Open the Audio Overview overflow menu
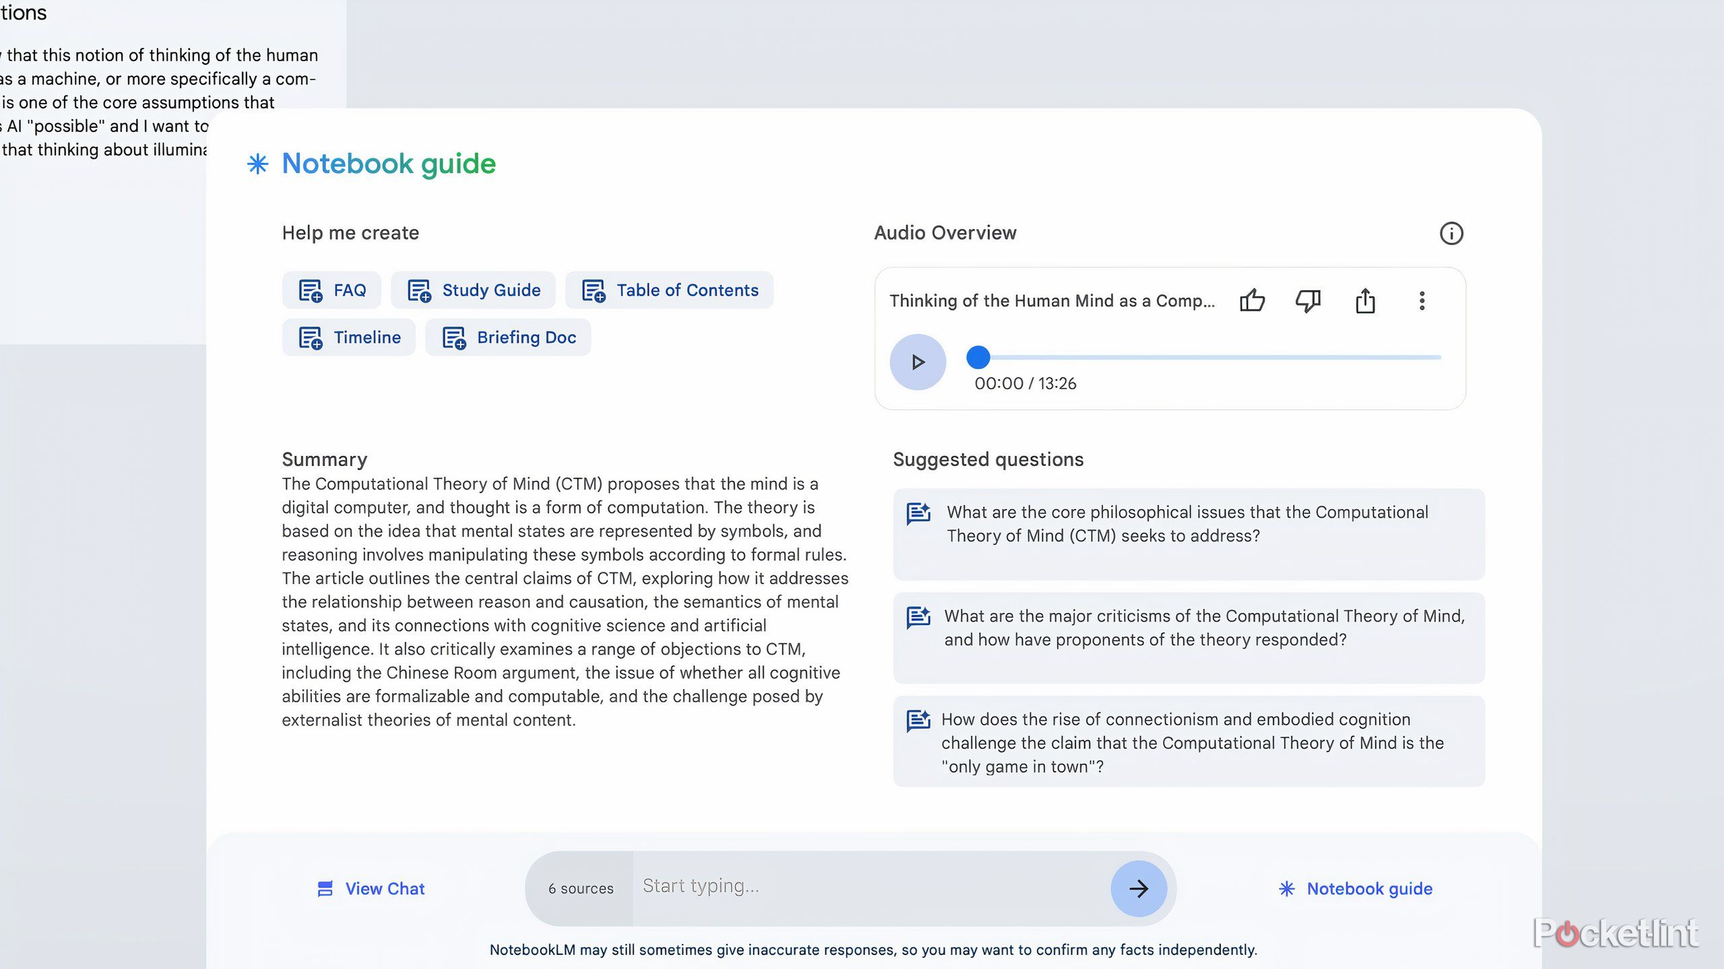 tap(1422, 301)
